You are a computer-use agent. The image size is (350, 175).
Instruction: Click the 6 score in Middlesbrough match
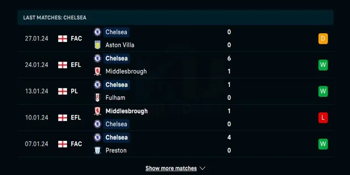[229, 58]
